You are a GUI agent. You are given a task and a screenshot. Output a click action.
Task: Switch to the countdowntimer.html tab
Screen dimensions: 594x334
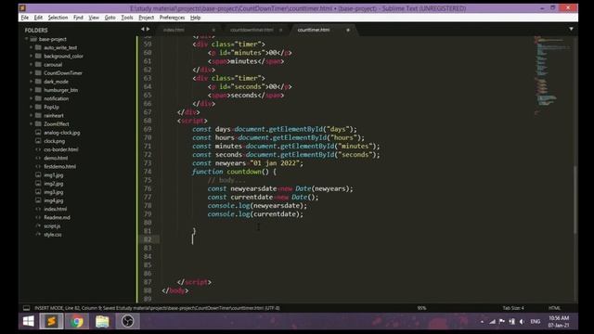252,30
